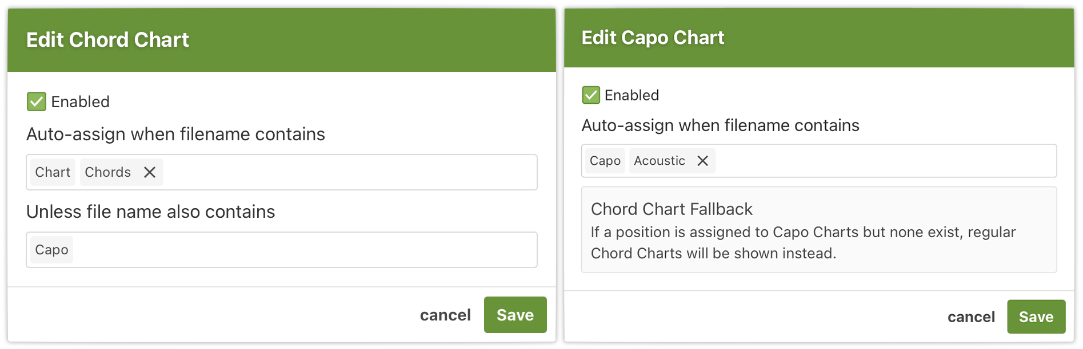Viewport: 1083px width, 349px height.
Task: Remove the Chords tag with its X
Action: pyautogui.click(x=150, y=172)
